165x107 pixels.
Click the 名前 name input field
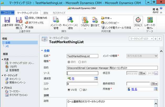click(82, 56)
